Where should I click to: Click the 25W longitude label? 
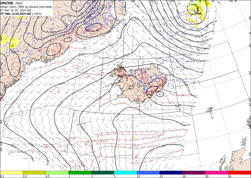tap(113, 1)
